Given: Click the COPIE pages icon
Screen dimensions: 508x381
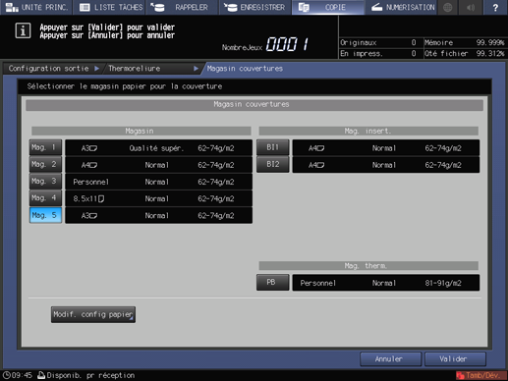Looking at the screenshot, I should 304,7.
